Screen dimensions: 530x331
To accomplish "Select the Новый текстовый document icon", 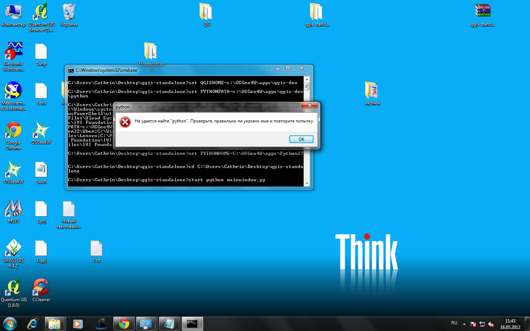I will (x=69, y=215).
